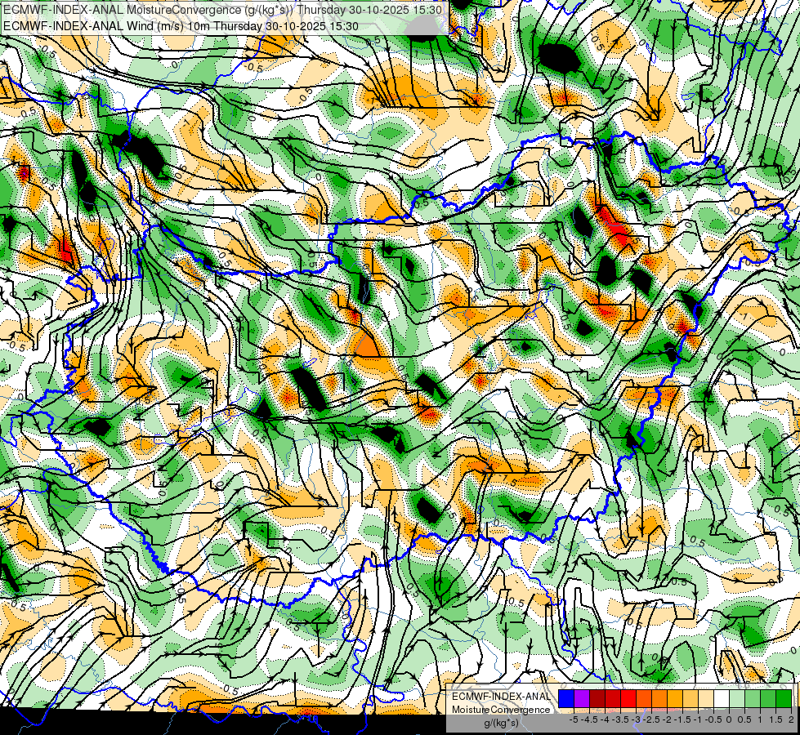
Task: Pick the darkest red legend swatch
Action: click(597, 699)
